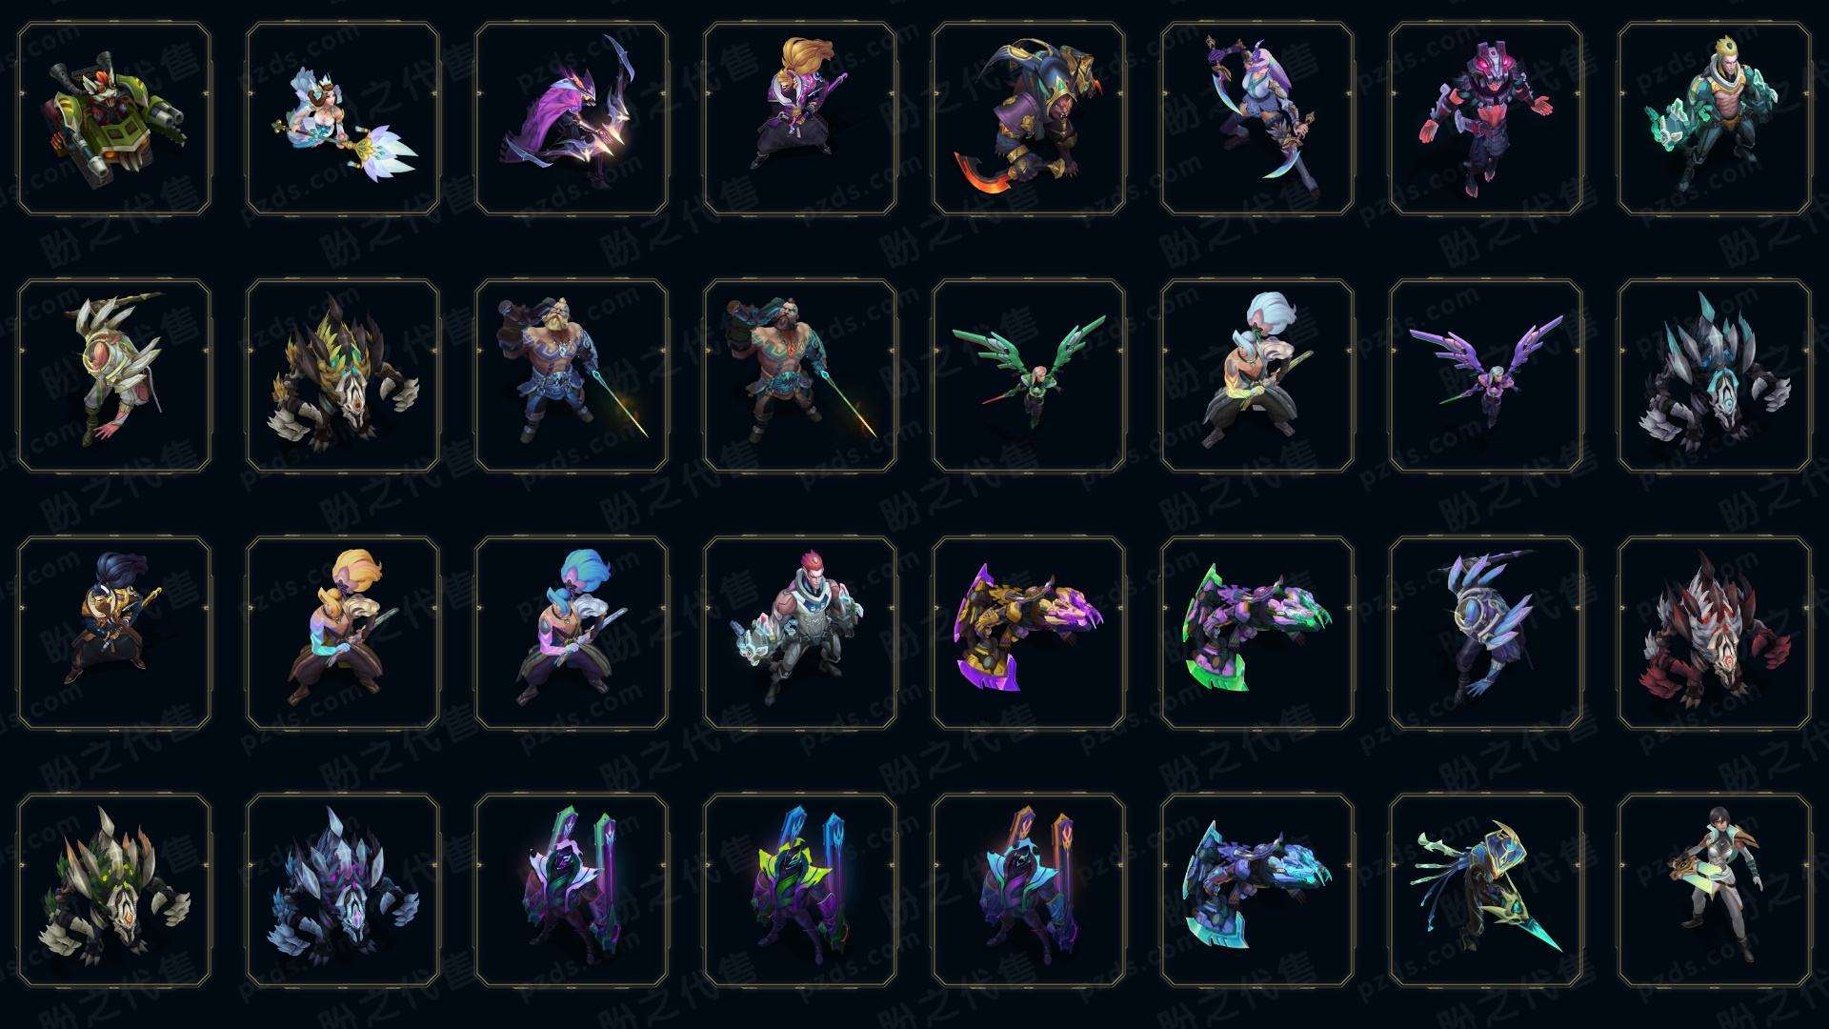Select the bearded brawler with blue spear
Image resolution: width=1829 pixels, height=1029 pixels.
click(572, 375)
